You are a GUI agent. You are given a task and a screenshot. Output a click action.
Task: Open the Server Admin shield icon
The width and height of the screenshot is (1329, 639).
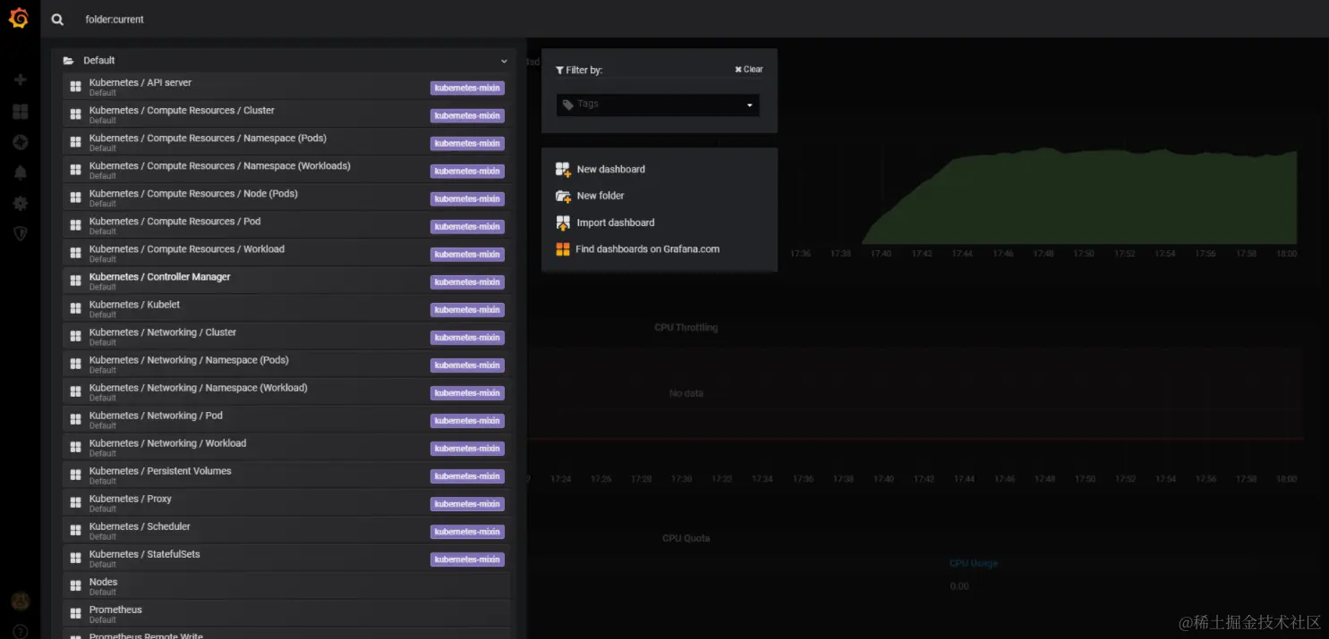[x=20, y=233]
